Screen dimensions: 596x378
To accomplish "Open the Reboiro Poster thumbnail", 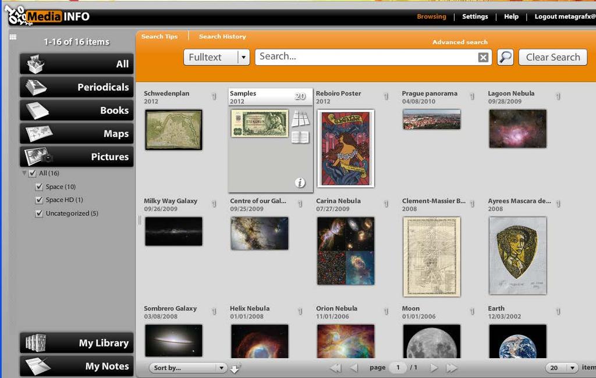I will pyautogui.click(x=346, y=148).
